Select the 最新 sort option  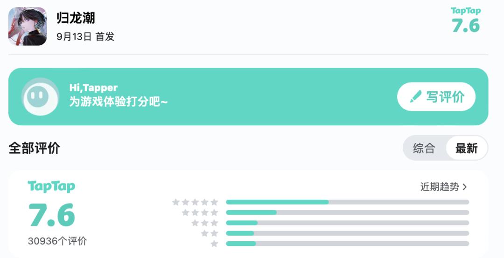[466, 148]
